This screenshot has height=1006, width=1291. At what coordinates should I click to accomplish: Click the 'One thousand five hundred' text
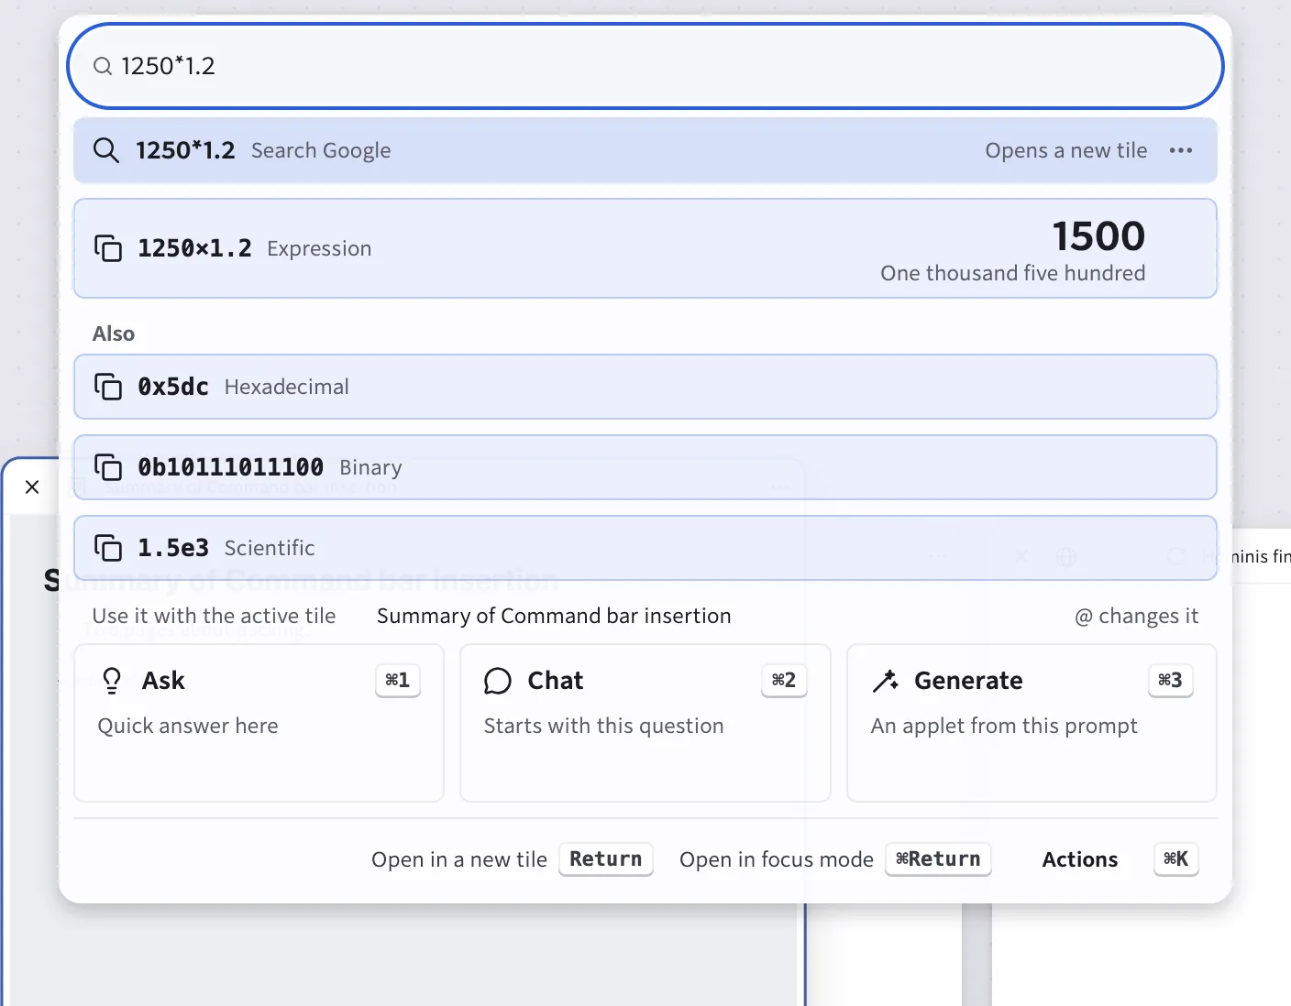1013,273
